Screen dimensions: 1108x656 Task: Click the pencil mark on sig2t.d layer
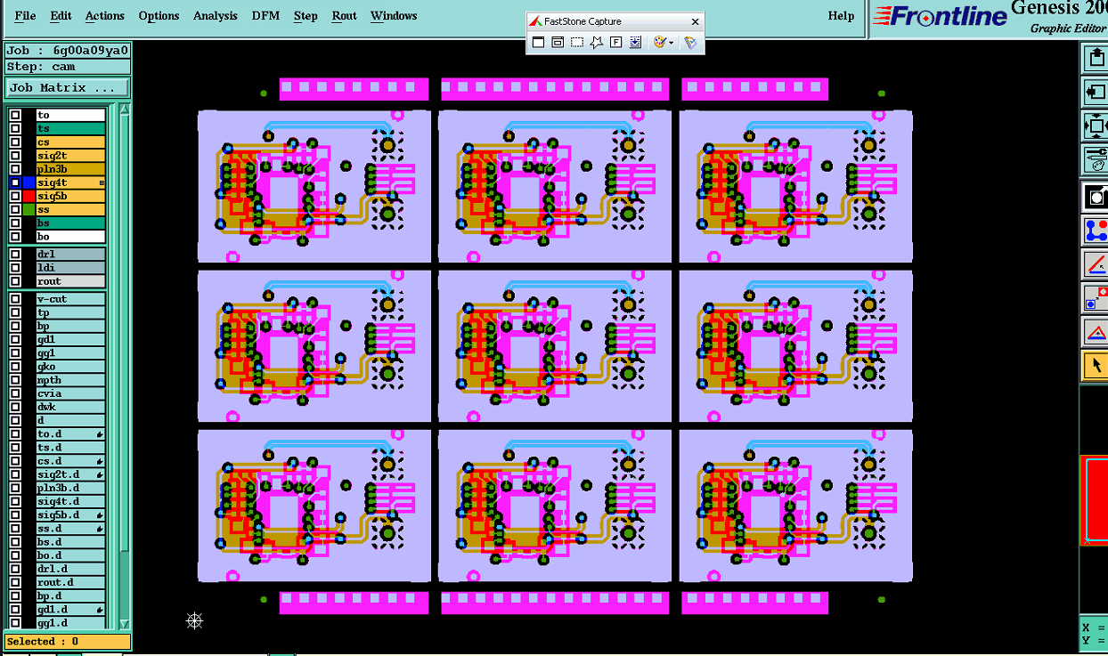[101, 474]
